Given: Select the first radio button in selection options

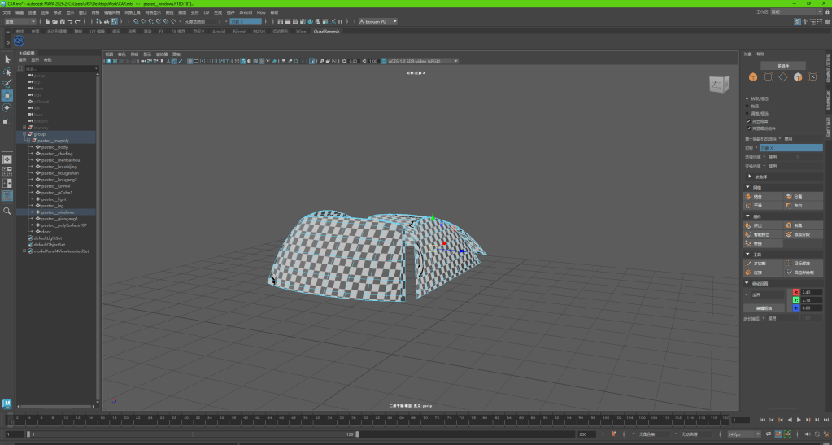Looking at the screenshot, I should (x=747, y=98).
